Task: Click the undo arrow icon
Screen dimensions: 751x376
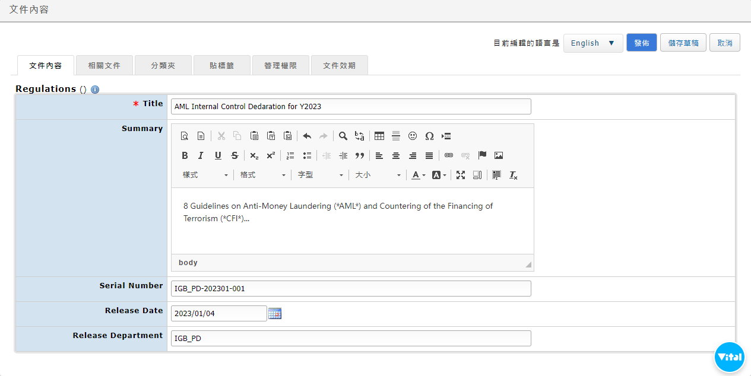Action: coord(307,136)
